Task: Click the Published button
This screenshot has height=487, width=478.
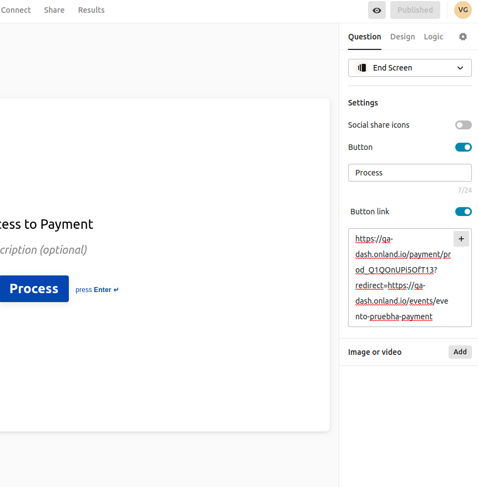Action: pos(415,10)
